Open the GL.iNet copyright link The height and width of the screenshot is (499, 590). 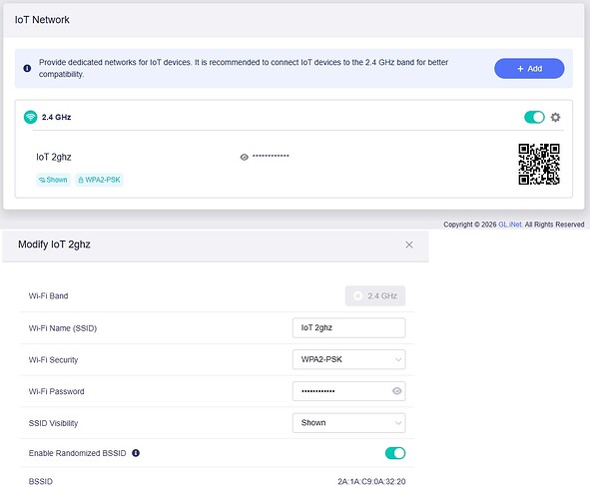tap(510, 225)
